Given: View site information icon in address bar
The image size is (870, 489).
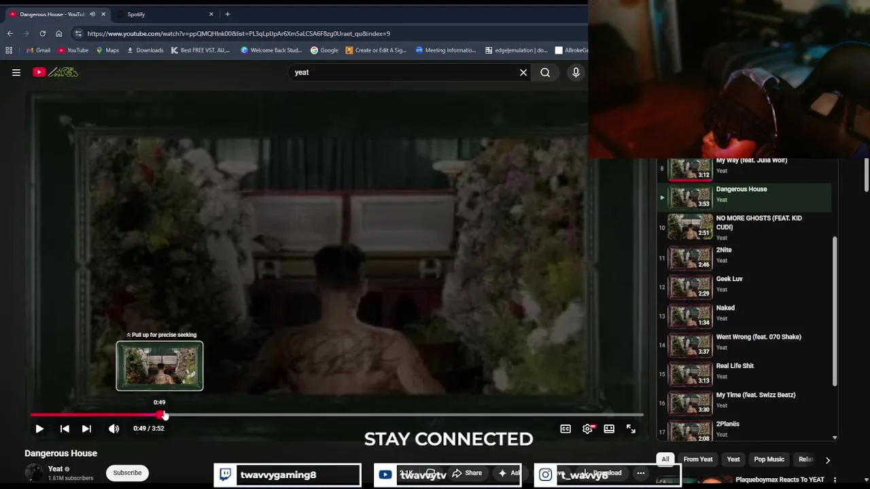Looking at the screenshot, I should [x=78, y=33].
